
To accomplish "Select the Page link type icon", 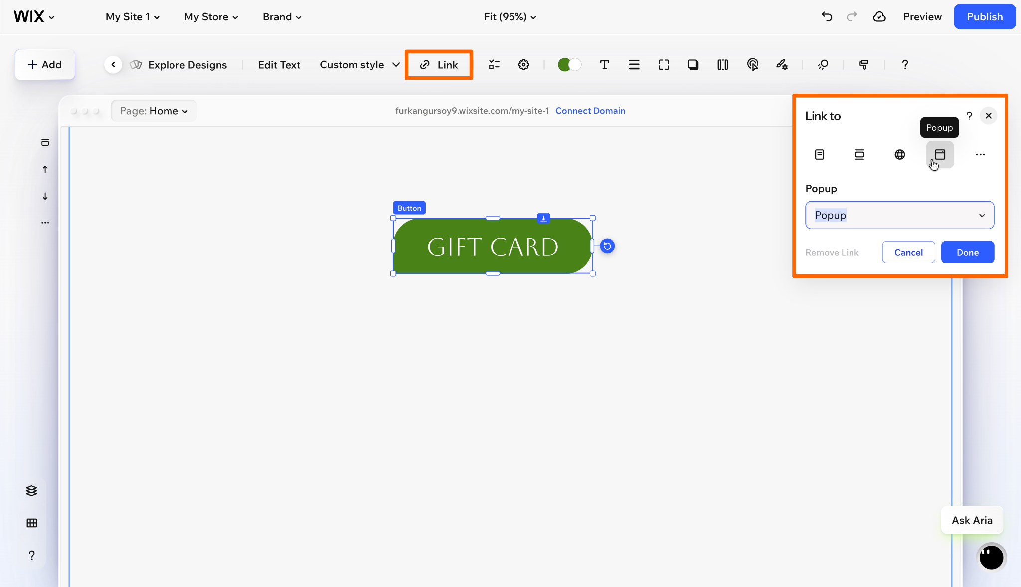I will click(820, 154).
